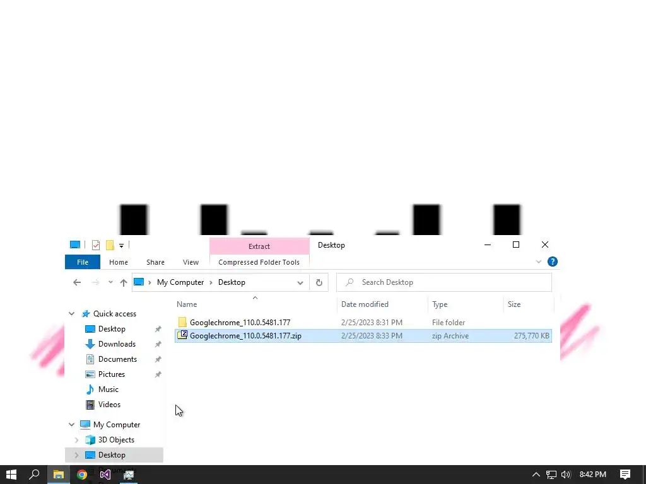Click the yellow folder icon in file list
The width and height of the screenshot is (646, 484).
(182, 322)
